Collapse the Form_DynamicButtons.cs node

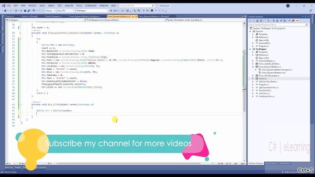(253, 67)
